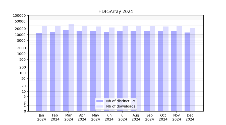Click the January distinct IPs bar
The height and width of the screenshot is (125, 226).
coord(39,72)
